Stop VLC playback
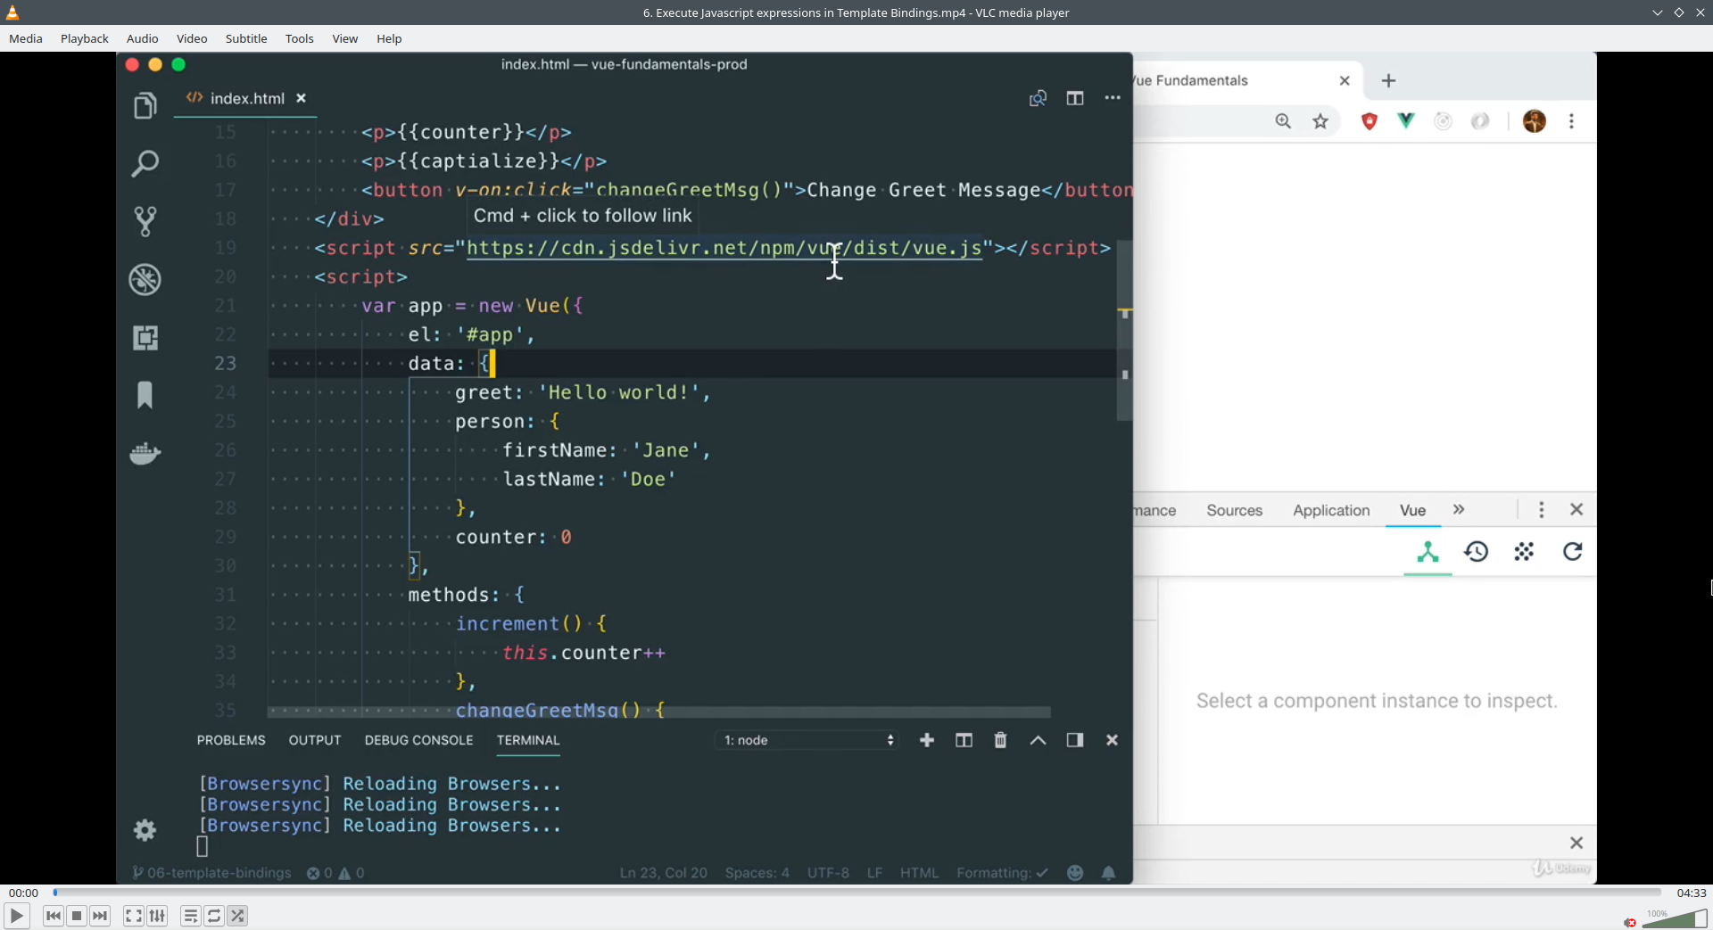1713x930 pixels. [77, 916]
